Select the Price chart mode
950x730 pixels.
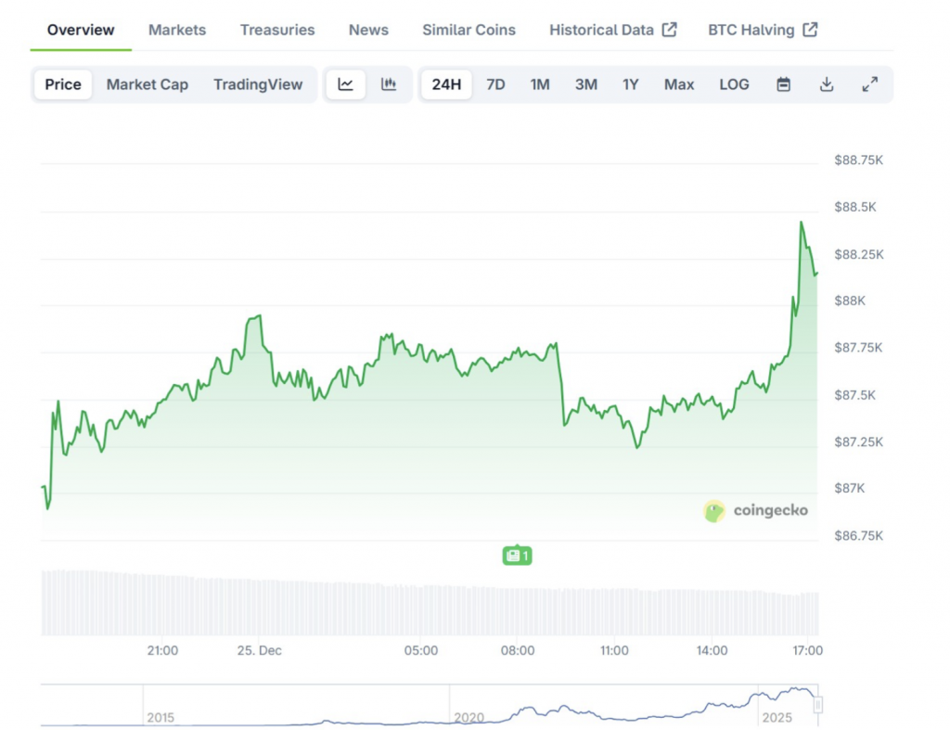[x=63, y=84]
